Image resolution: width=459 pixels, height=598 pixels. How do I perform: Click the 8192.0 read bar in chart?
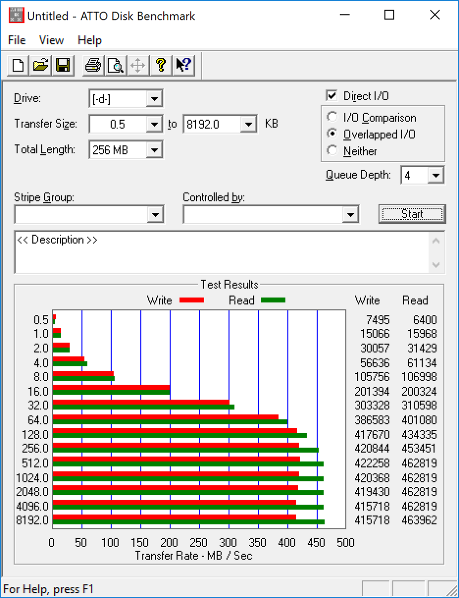[x=189, y=522]
